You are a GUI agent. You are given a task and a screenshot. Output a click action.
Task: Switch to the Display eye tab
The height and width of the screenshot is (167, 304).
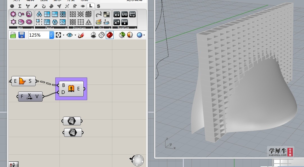(83, 6)
